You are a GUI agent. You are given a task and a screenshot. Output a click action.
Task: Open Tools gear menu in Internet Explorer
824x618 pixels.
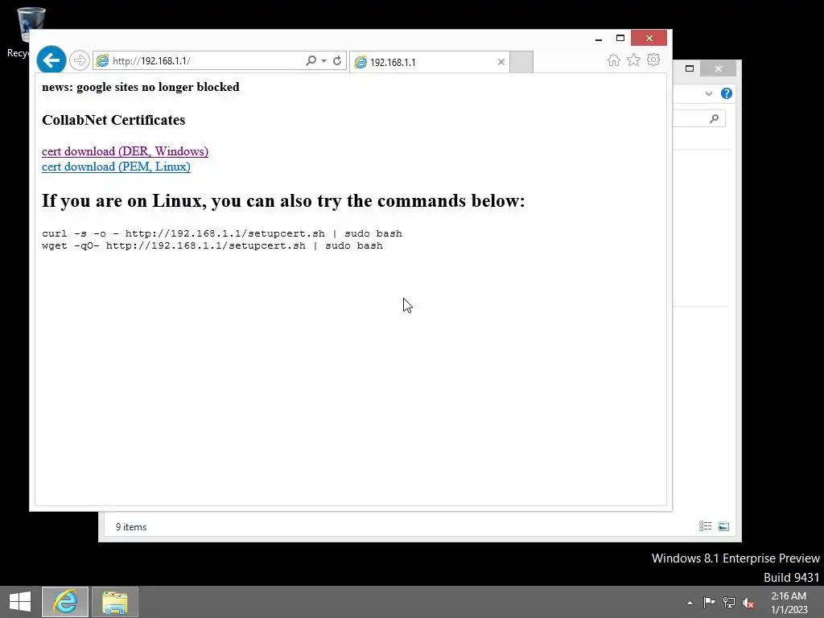653,60
